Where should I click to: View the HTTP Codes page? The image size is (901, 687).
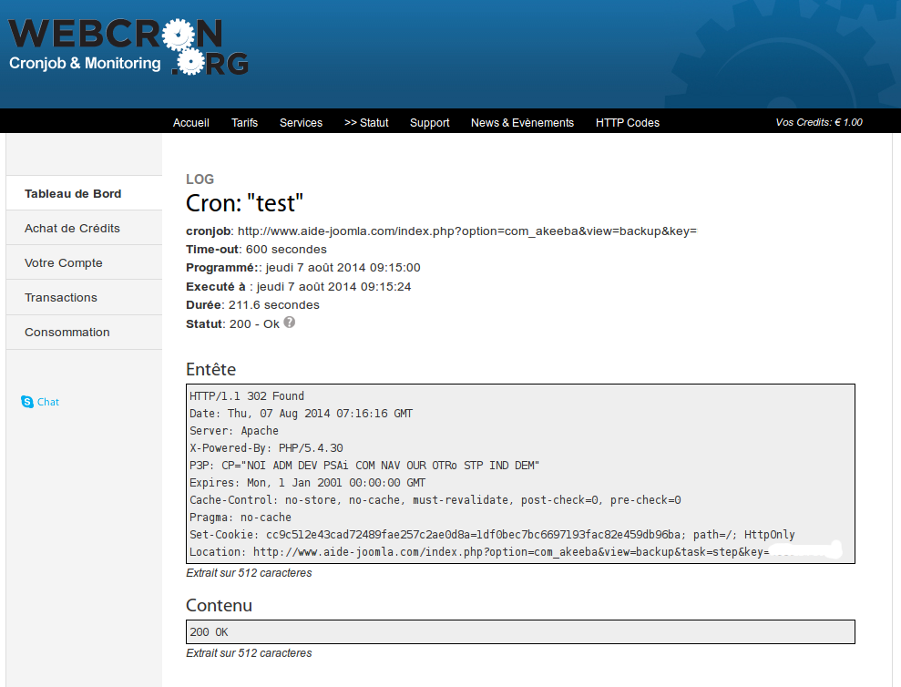click(x=628, y=123)
